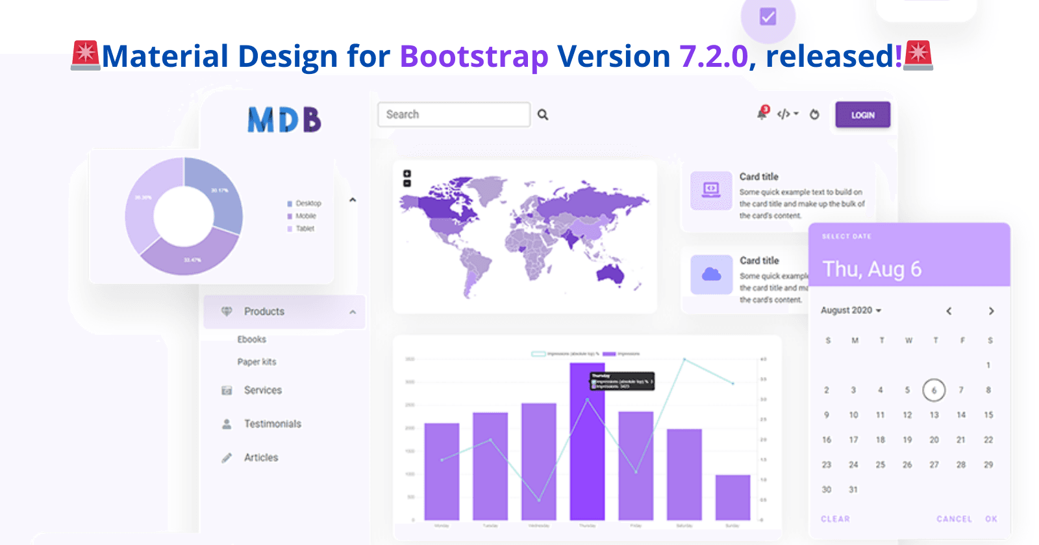This screenshot has width=1039, height=545.
Task: Zoom in on the world map
Action: (x=407, y=174)
